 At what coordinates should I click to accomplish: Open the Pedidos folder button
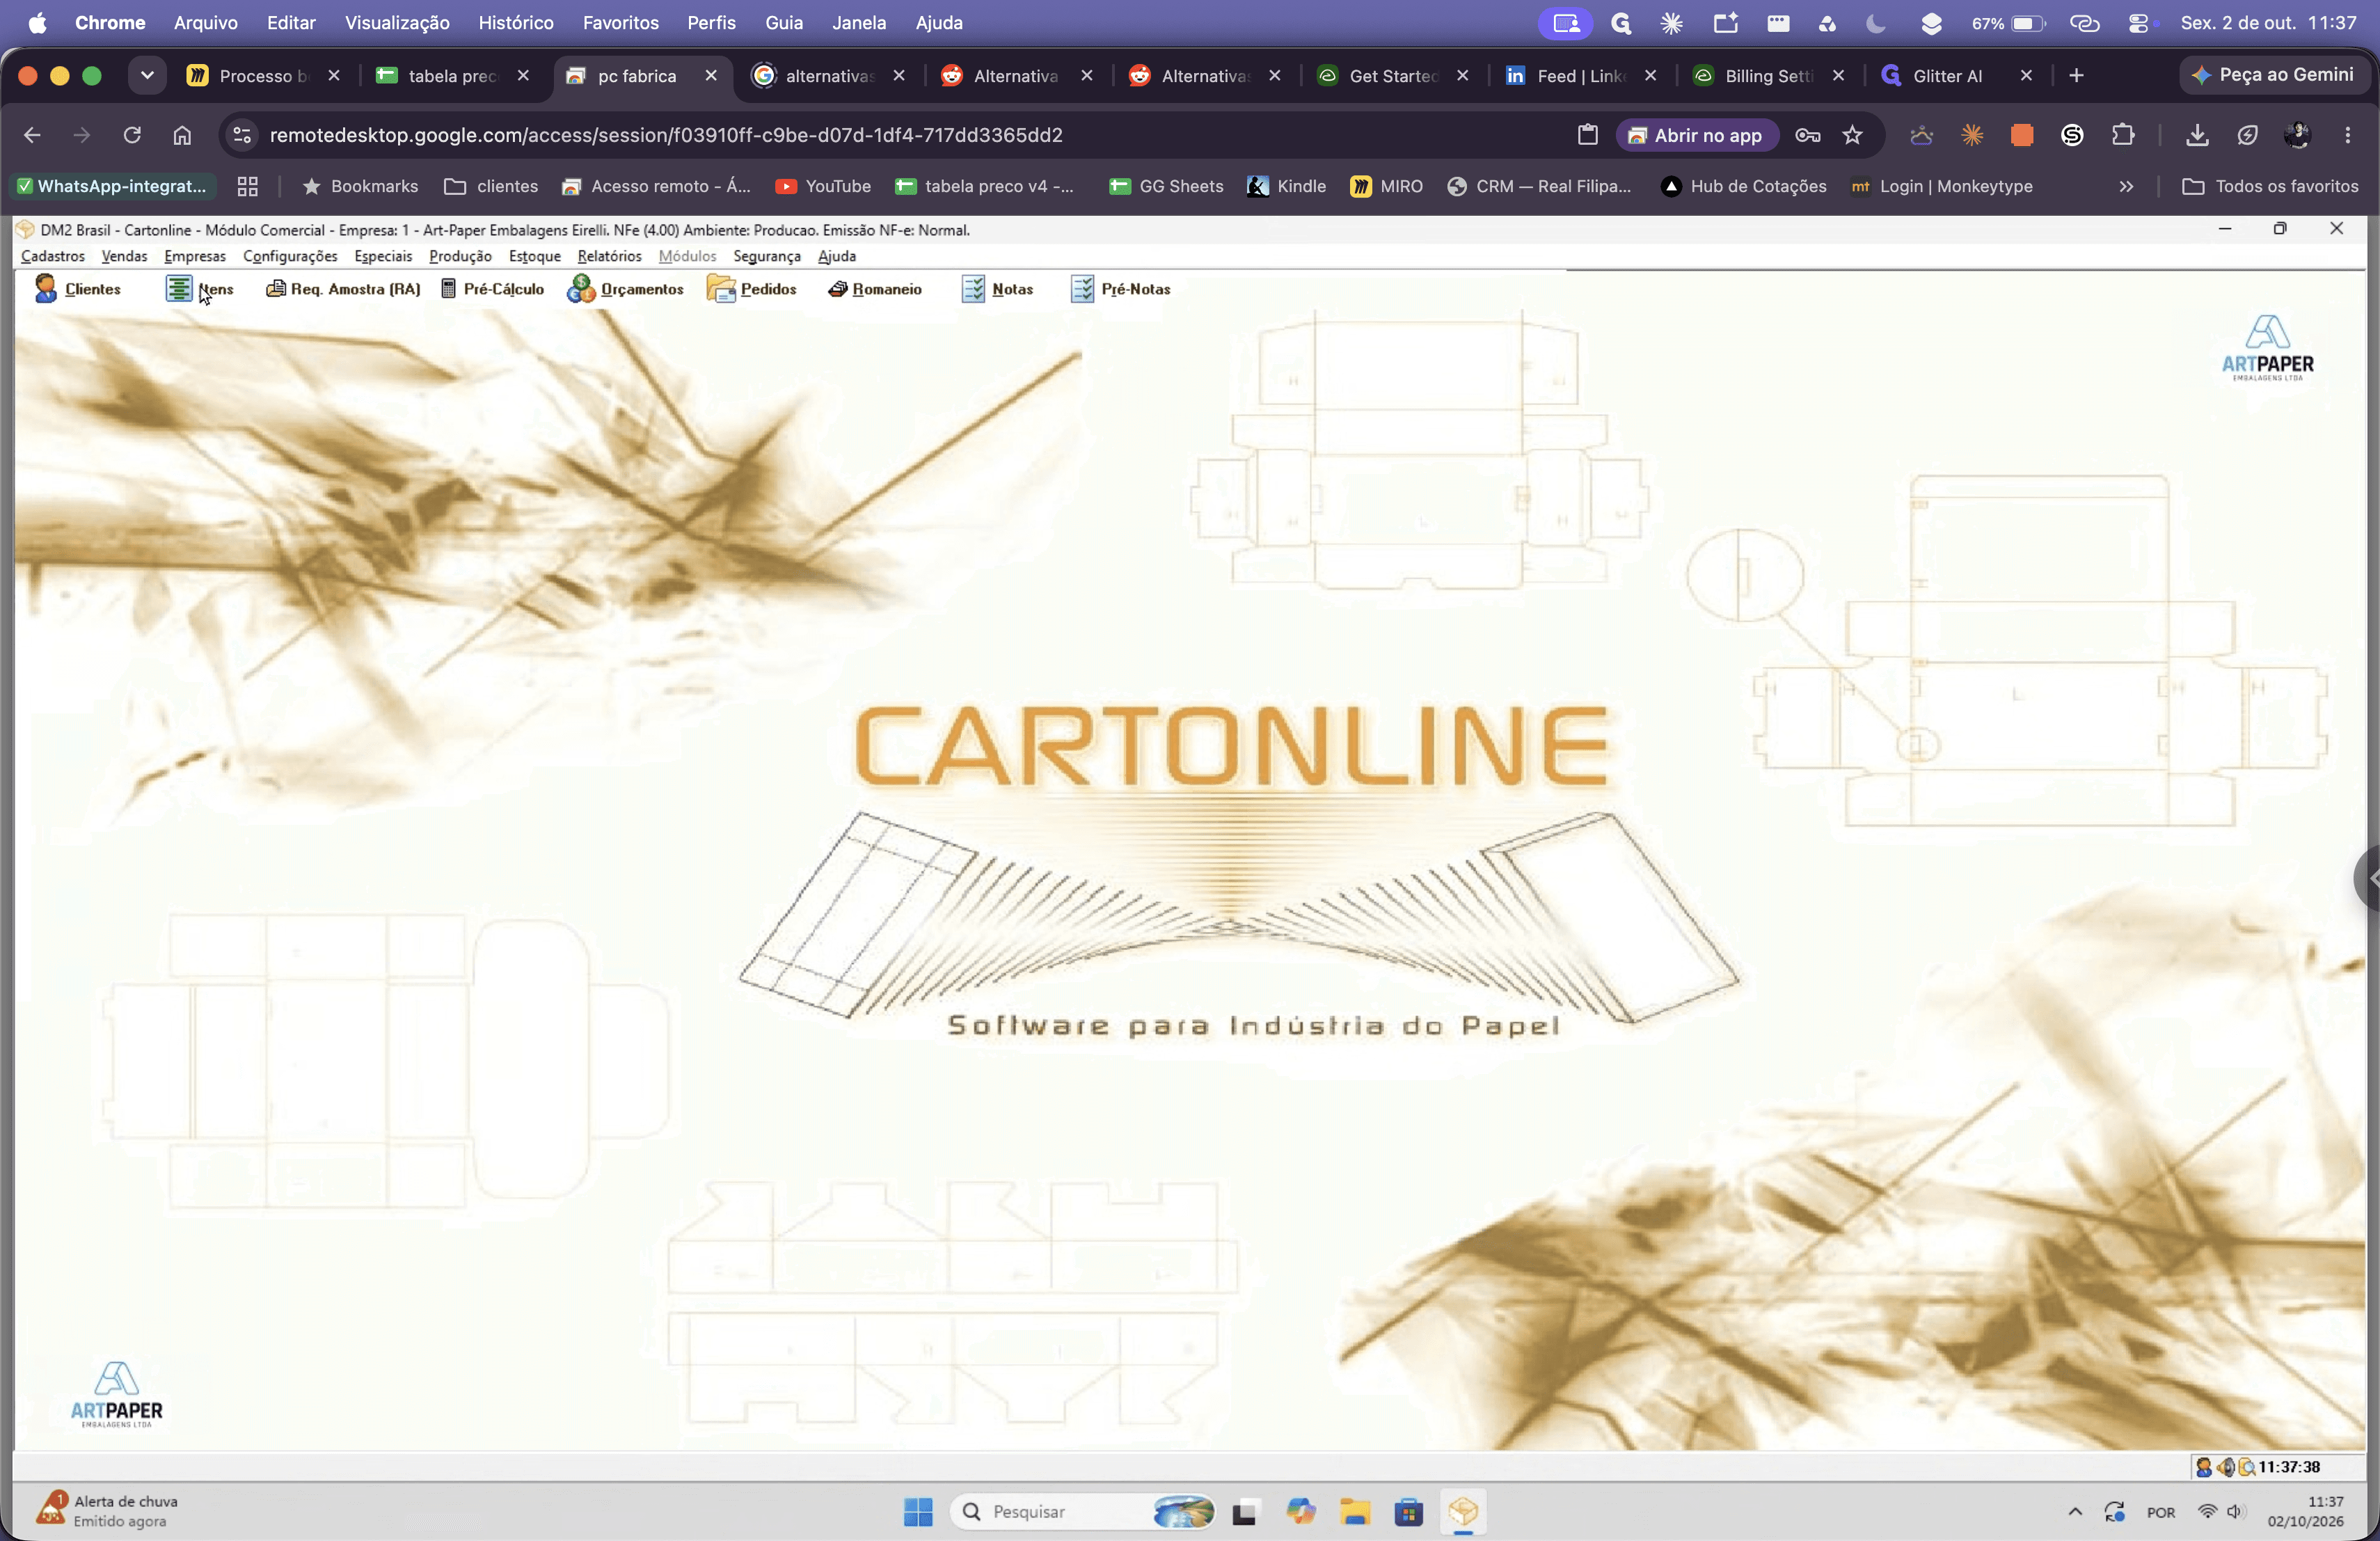[x=751, y=289]
